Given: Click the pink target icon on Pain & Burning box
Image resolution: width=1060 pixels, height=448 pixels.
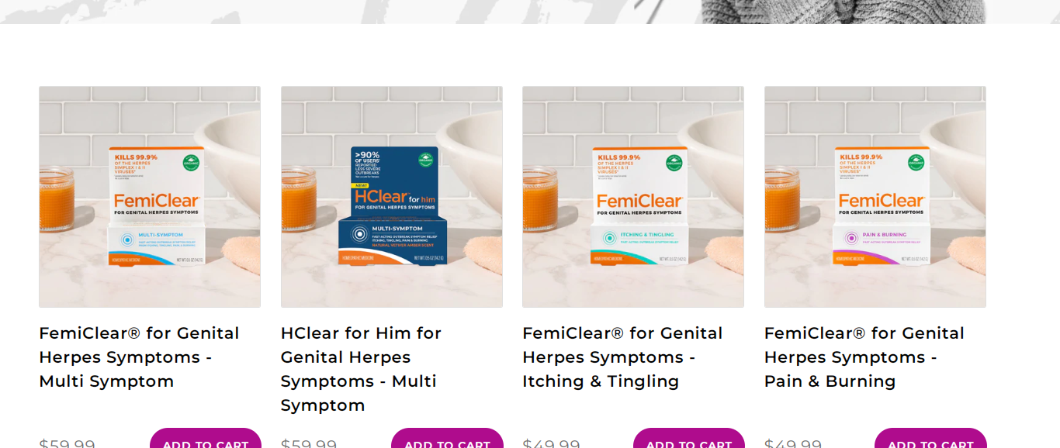Looking at the screenshot, I should coord(851,238).
